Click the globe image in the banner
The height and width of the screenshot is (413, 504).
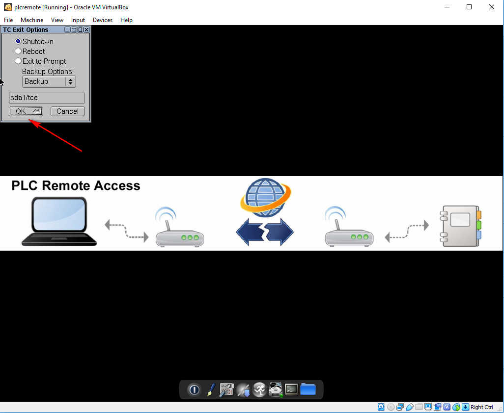coord(265,197)
